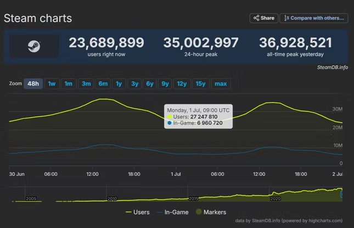Click the Steam charts heading
354x228 pixels.
coord(38,18)
